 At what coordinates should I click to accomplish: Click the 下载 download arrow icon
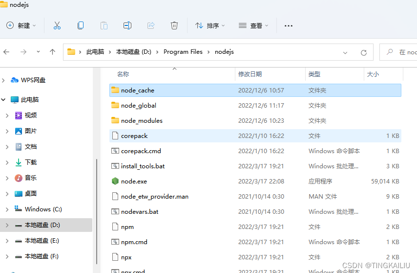19,162
